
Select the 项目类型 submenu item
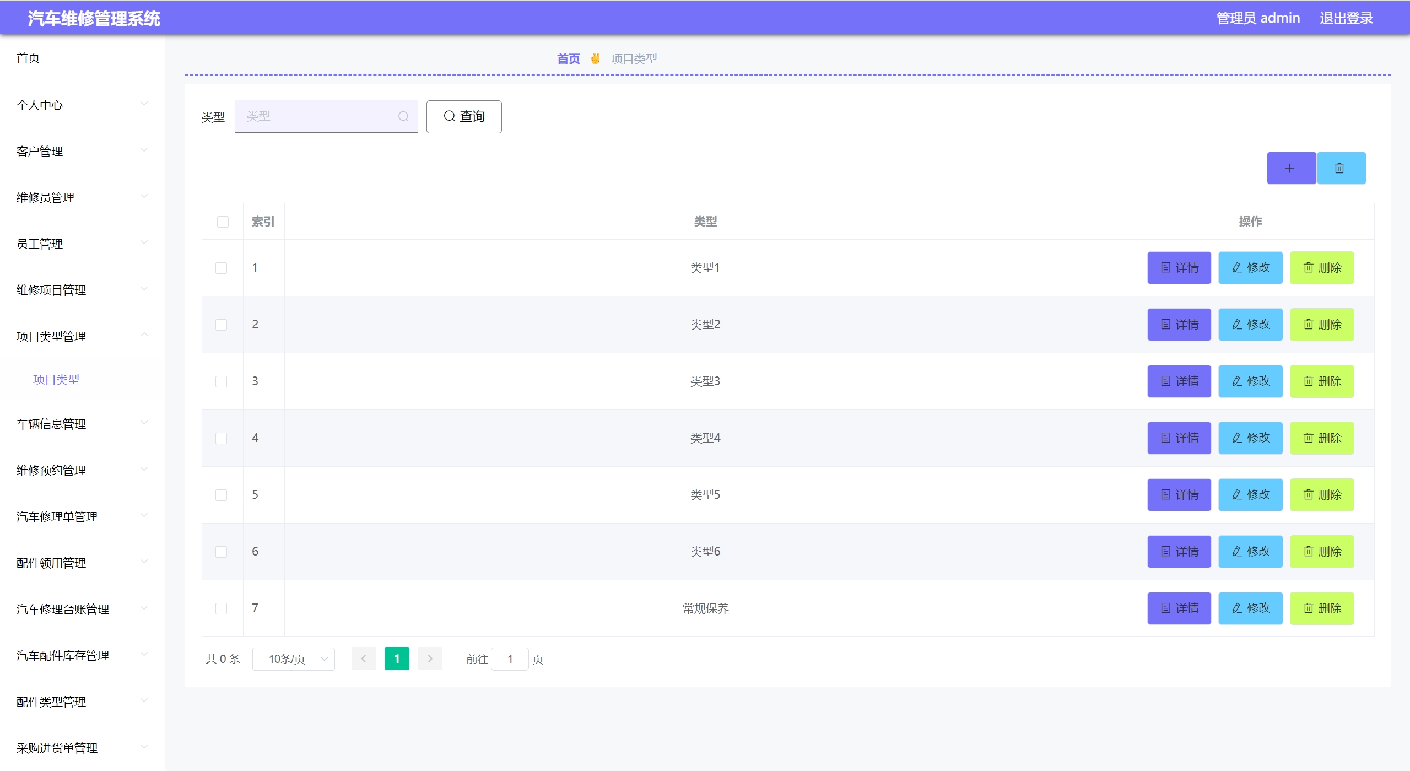56,379
